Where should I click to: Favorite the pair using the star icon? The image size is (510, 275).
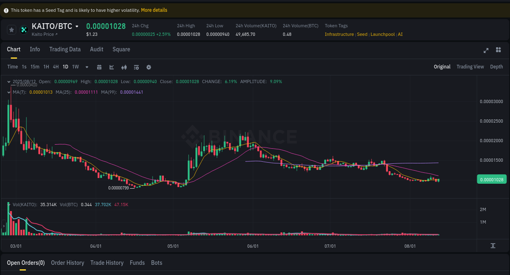11,29
